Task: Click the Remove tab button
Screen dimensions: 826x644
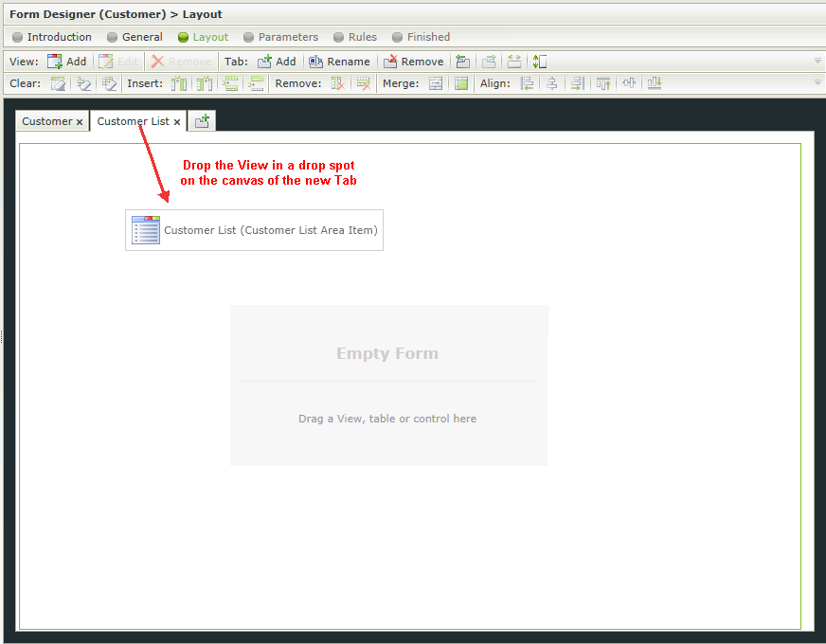Action: (414, 62)
